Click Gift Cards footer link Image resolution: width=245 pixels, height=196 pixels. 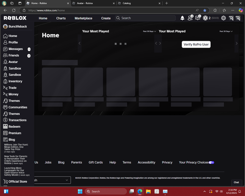[x=96, y=163]
